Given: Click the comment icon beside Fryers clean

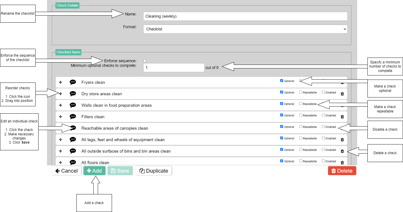Looking at the screenshot, I should click(73, 82).
